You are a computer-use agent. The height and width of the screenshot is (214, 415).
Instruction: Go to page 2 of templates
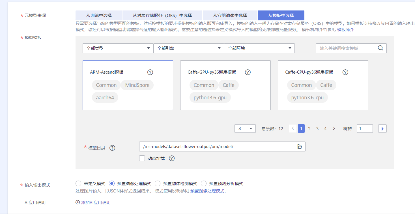(309, 129)
